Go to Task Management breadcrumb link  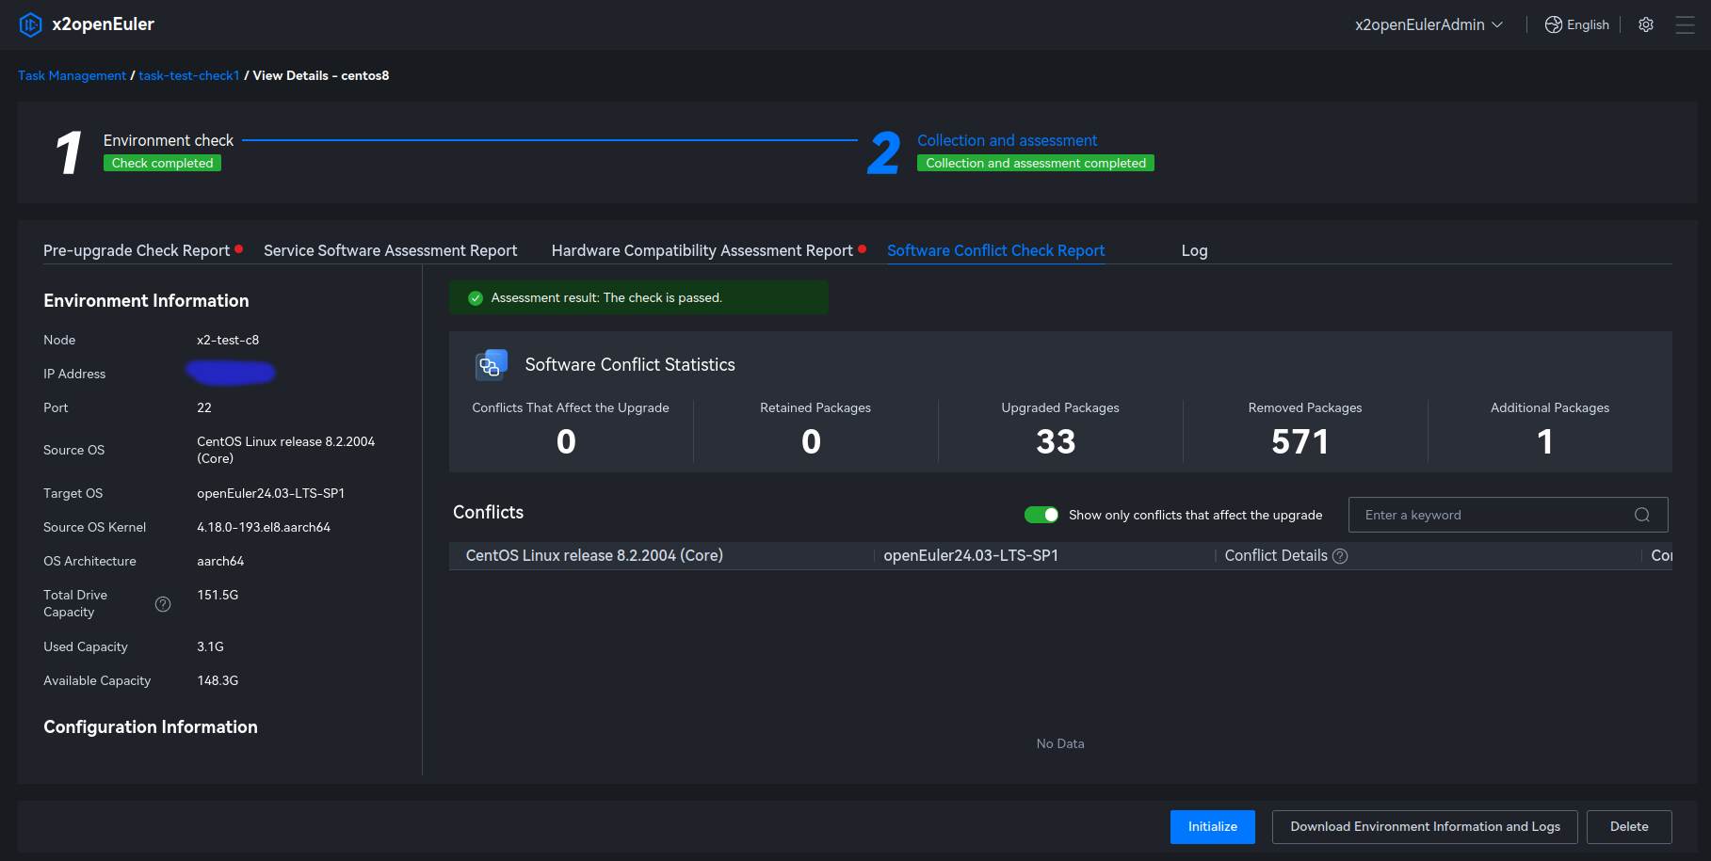(72, 75)
